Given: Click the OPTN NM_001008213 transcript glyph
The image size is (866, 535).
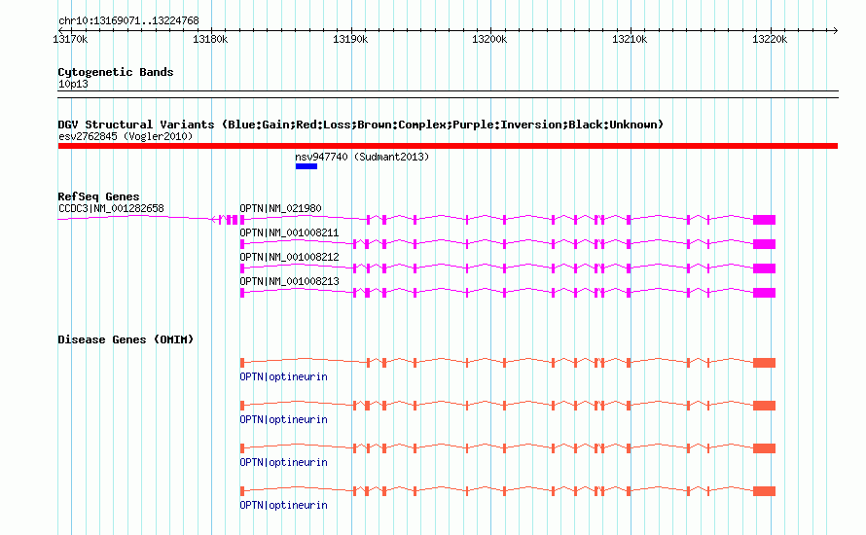Looking at the screenshot, I should [508, 293].
